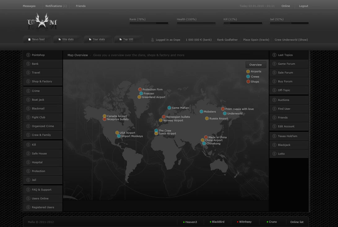Image resolution: width=338 pixels, height=227 pixels.
Task: Open Notifications in the top bar
Action: 56,6
